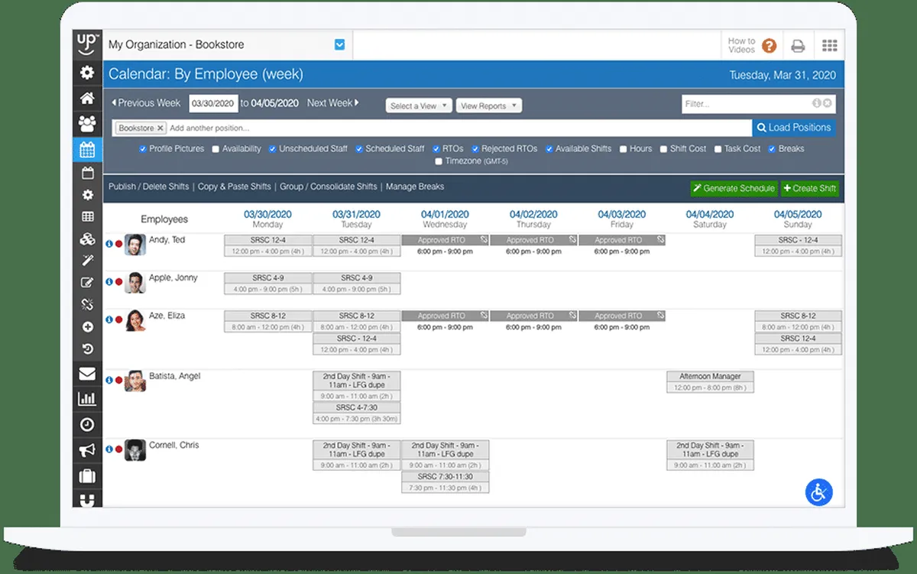Click the red status dot beside Apple, Jonny

pyautogui.click(x=118, y=282)
